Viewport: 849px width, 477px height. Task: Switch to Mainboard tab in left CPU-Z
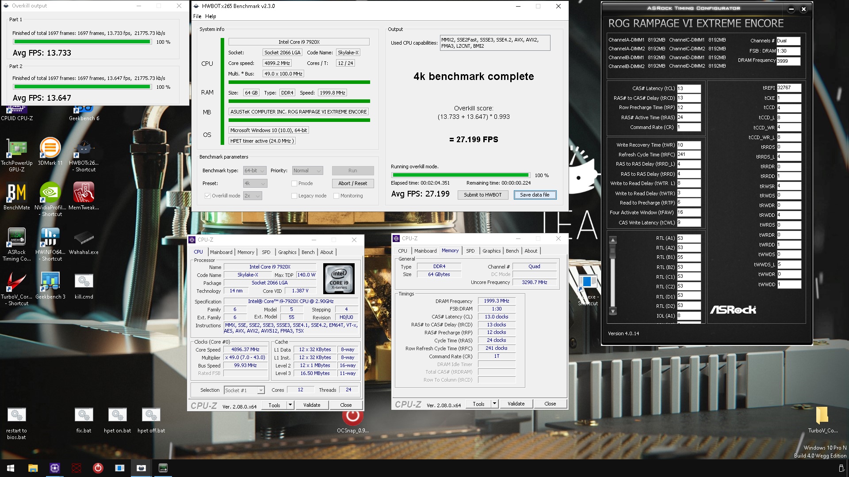coord(221,252)
